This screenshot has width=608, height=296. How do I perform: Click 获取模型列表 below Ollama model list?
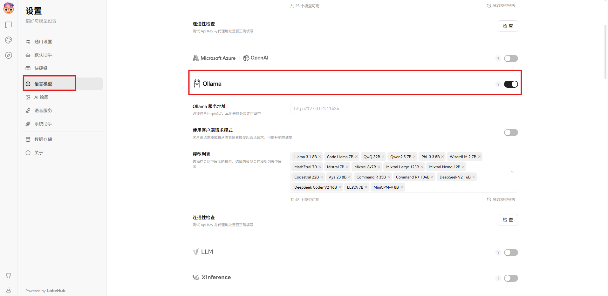501,199
